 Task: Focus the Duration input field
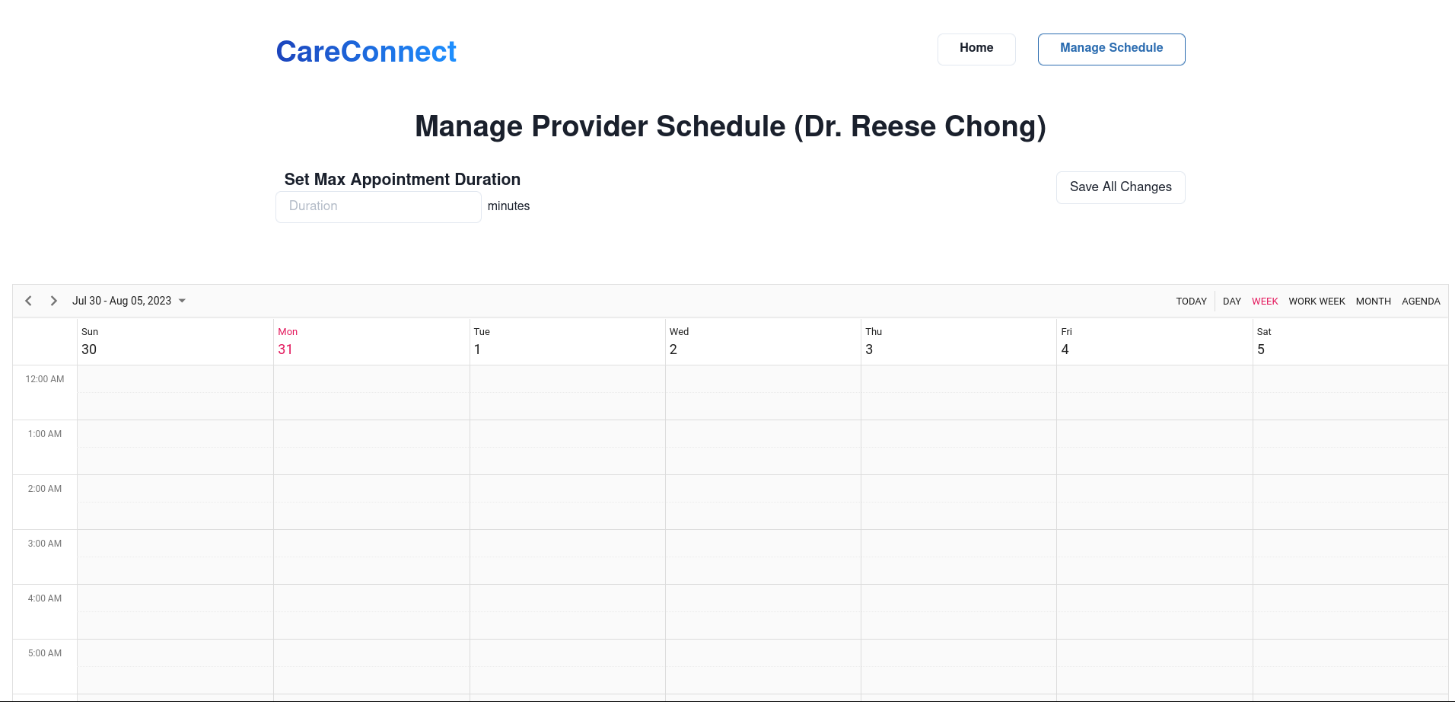[x=378, y=206]
